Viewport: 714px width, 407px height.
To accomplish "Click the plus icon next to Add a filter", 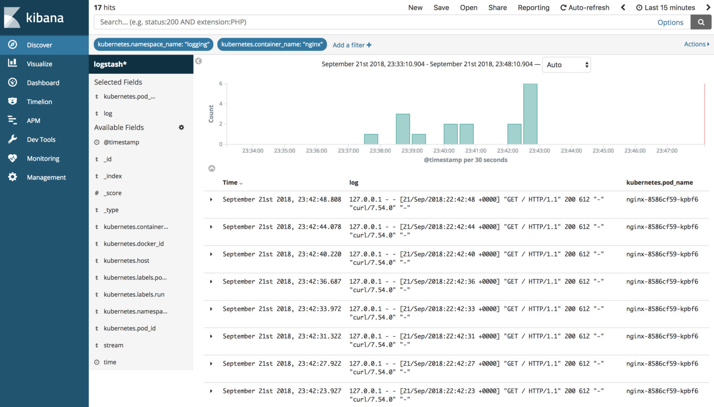I will [369, 45].
